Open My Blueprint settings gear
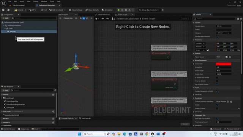 pyautogui.click(x=55, y=90)
